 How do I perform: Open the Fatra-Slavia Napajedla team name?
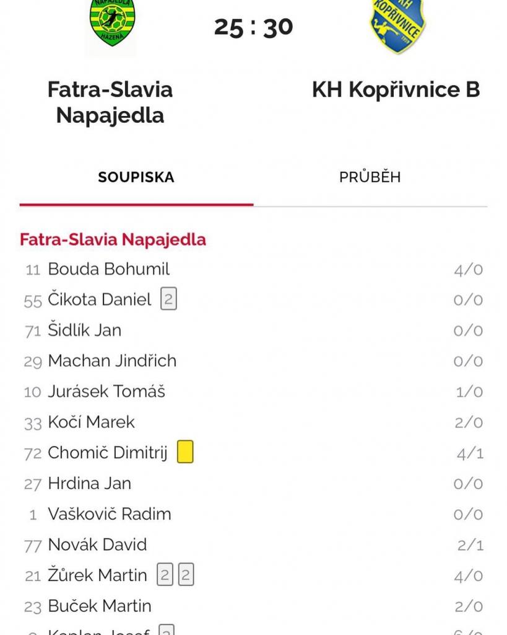click(x=110, y=102)
